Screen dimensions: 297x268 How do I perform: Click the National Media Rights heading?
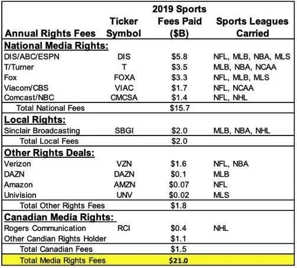click(x=56, y=46)
